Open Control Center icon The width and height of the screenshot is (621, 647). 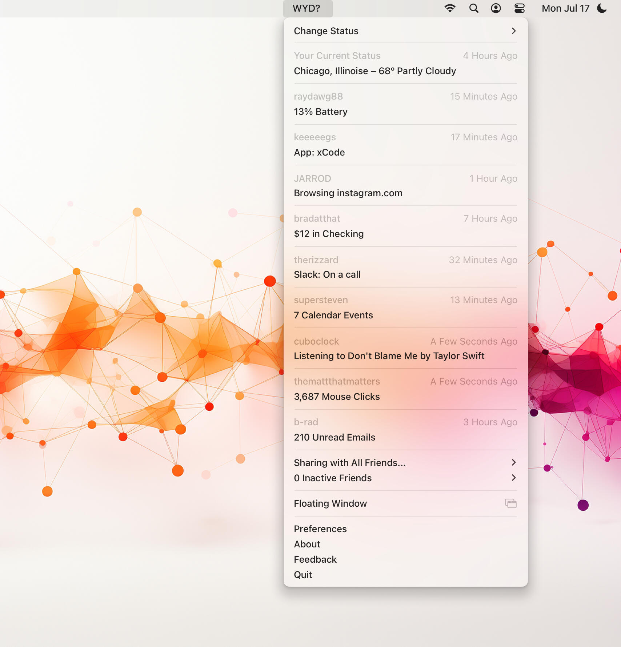[x=519, y=8]
